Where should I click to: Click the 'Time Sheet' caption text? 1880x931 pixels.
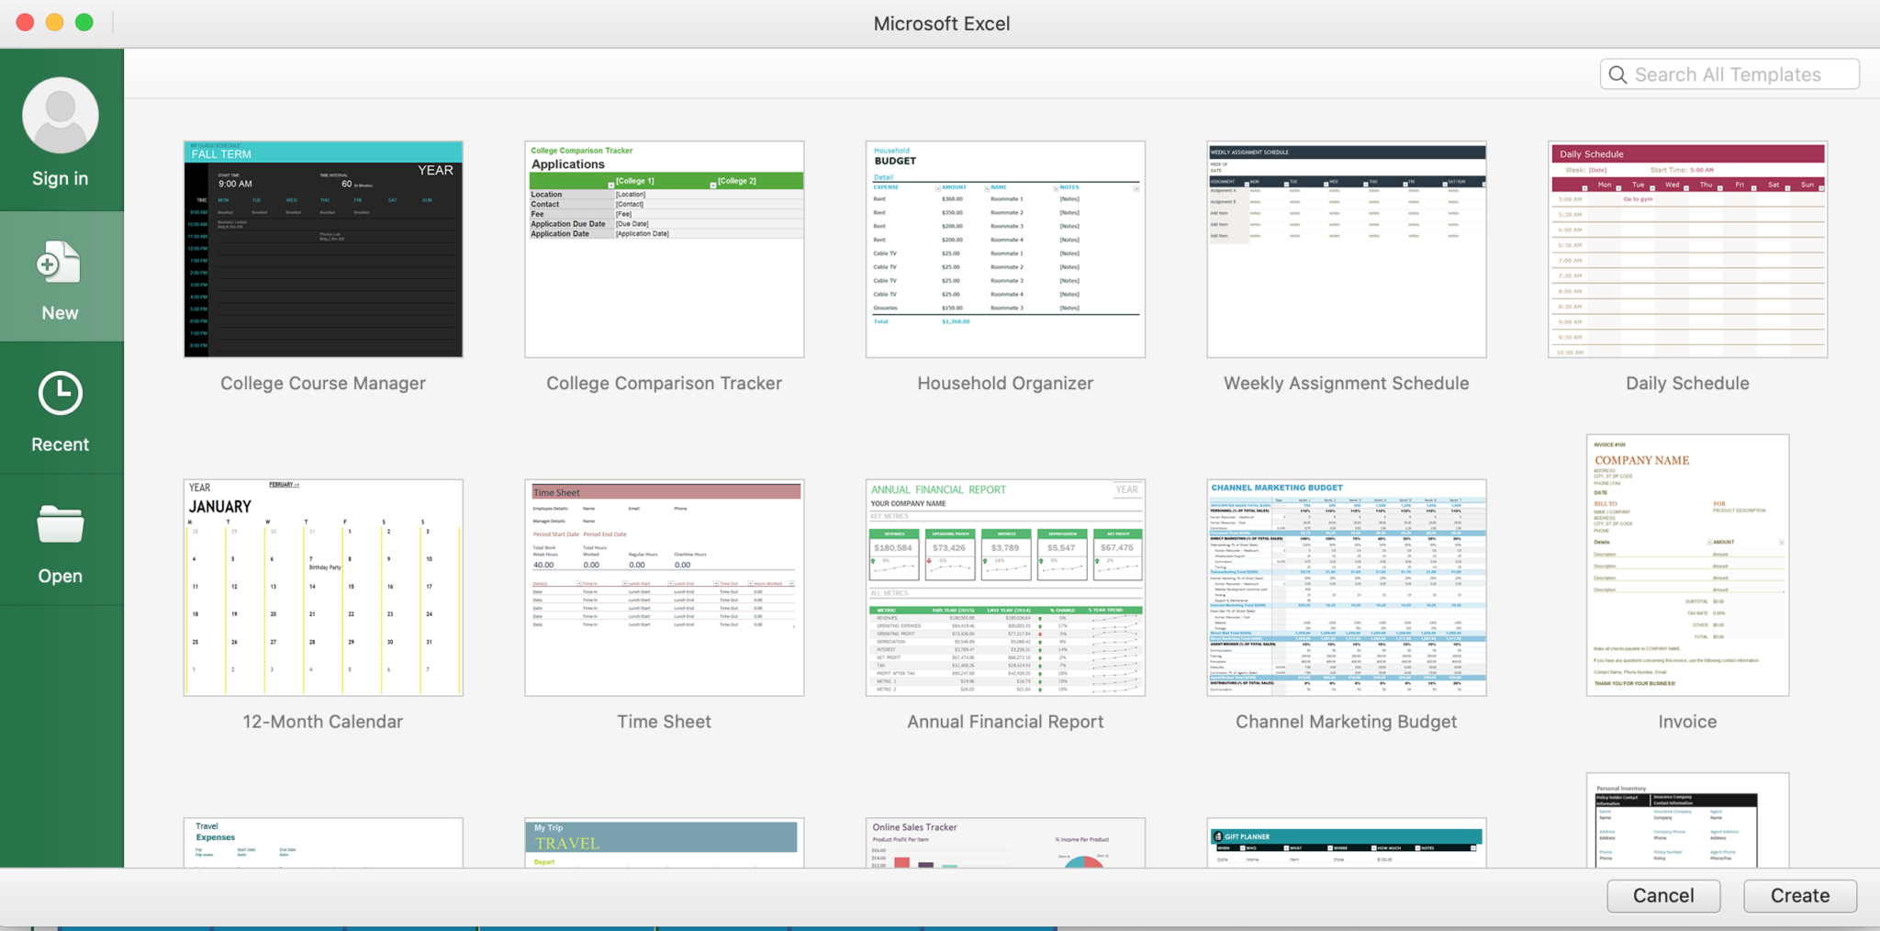coord(665,722)
